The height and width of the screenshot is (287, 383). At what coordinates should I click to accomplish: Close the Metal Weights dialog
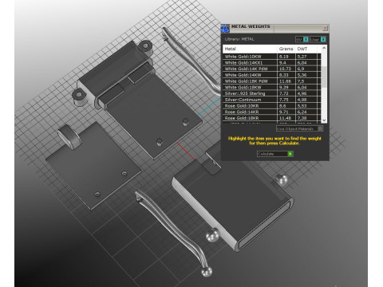[x=325, y=28]
